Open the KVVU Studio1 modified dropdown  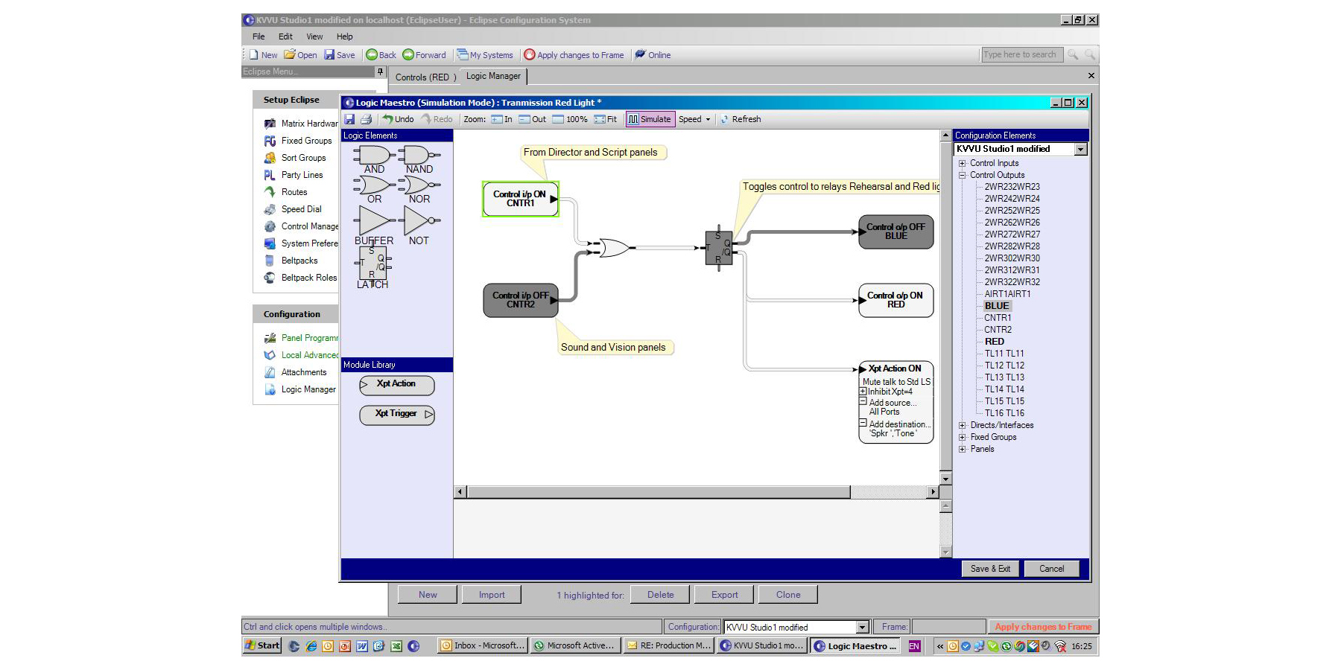[1081, 150]
